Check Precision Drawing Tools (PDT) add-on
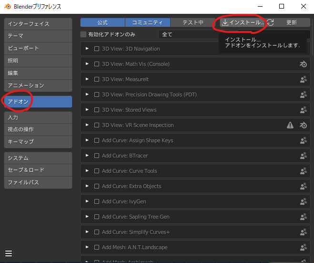 (x=97, y=95)
